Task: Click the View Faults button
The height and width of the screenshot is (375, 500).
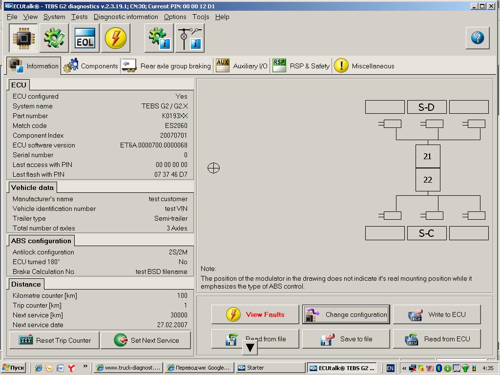Action: 255,314
